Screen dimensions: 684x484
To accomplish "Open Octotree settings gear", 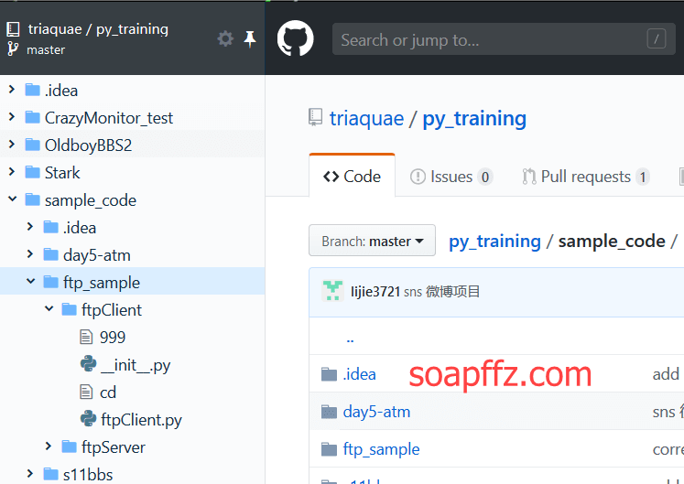I will click(x=225, y=39).
